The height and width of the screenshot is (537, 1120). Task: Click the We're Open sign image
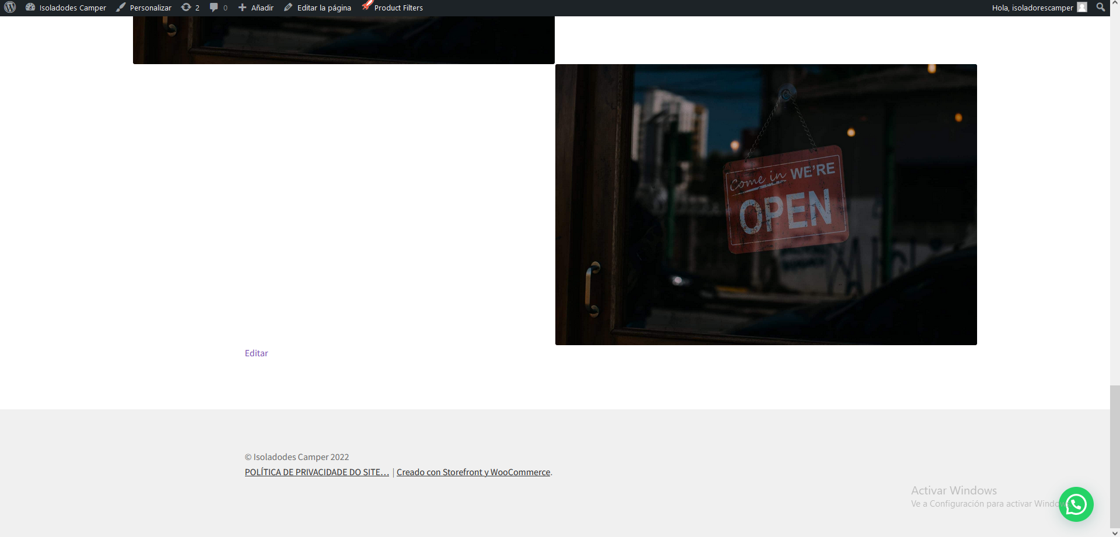tap(766, 205)
